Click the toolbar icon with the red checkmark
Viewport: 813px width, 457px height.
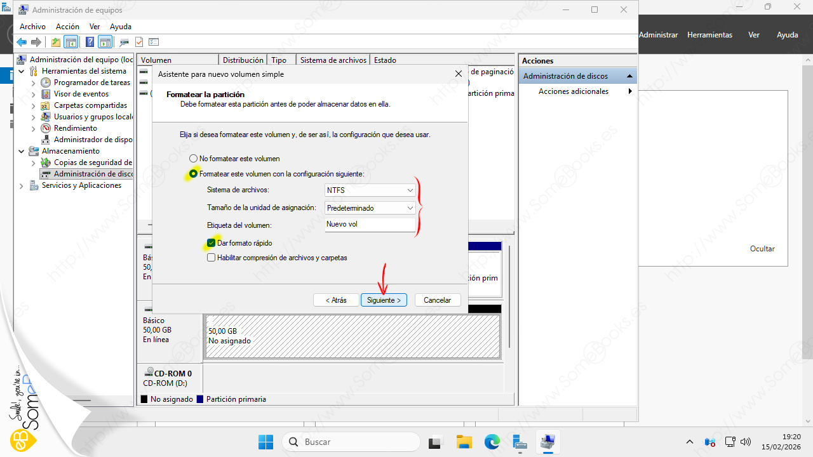pos(139,42)
